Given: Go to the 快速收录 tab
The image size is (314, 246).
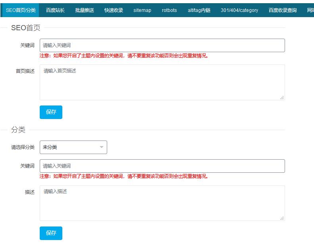Looking at the screenshot, I should (x=114, y=10).
